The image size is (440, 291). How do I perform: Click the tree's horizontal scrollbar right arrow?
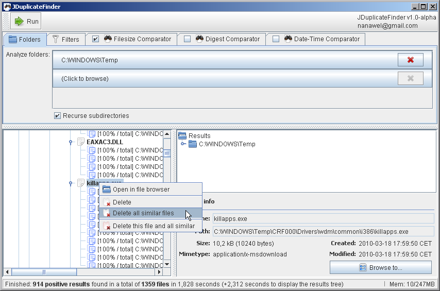pyautogui.click(x=159, y=272)
